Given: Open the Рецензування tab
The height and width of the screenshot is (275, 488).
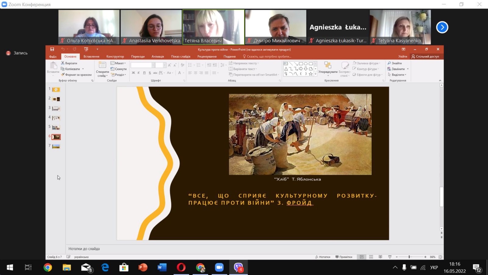Looking at the screenshot, I should pos(207,57).
